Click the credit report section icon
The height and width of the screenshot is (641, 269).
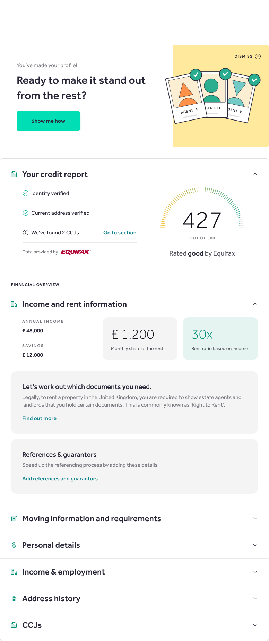(x=14, y=174)
